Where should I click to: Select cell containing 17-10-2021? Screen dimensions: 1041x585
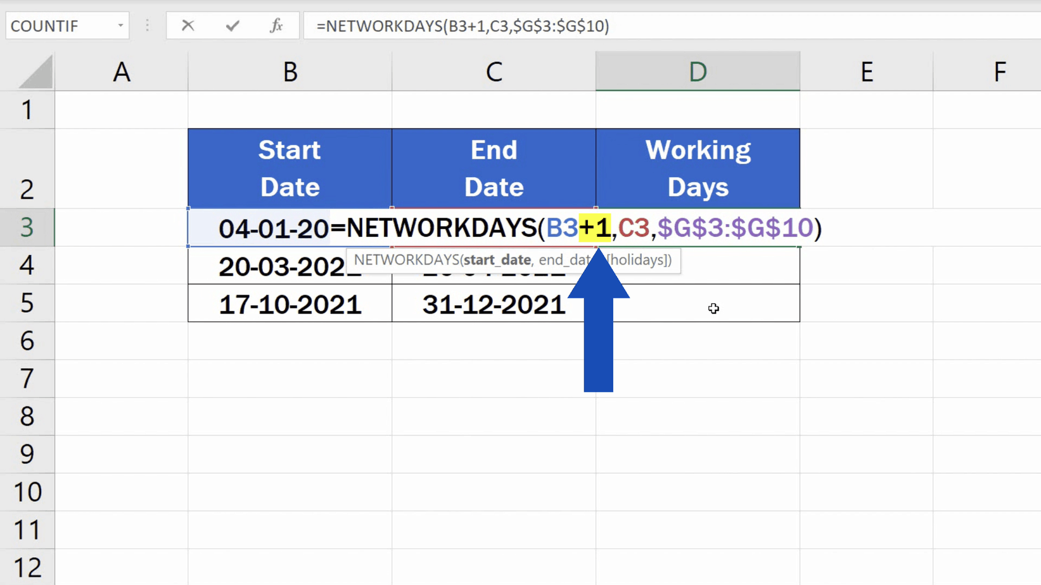coord(290,303)
